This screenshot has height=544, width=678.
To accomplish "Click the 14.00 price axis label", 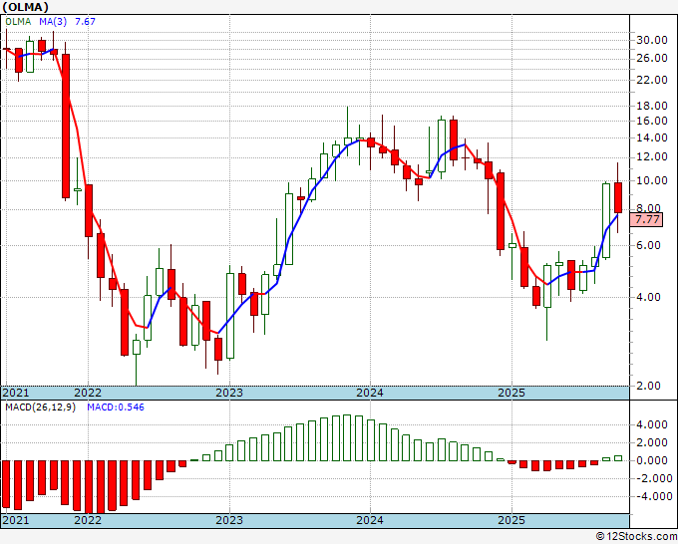I will (652, 137).
